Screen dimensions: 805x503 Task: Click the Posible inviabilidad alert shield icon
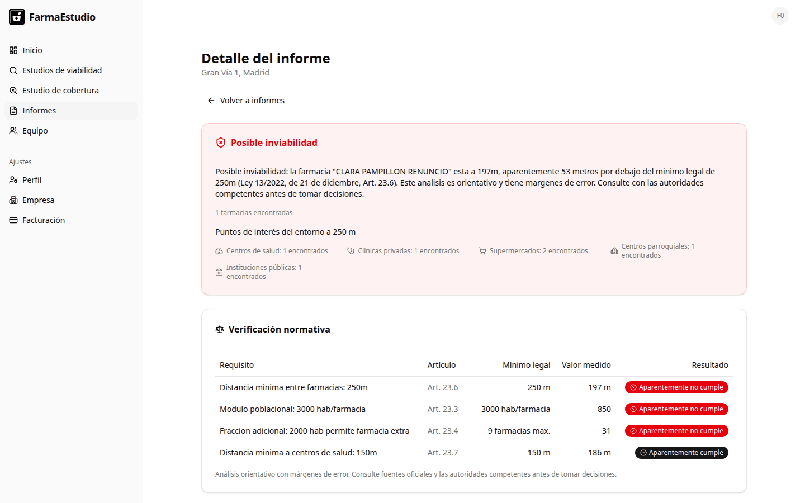pyautogui.click(x=221, y=142)
